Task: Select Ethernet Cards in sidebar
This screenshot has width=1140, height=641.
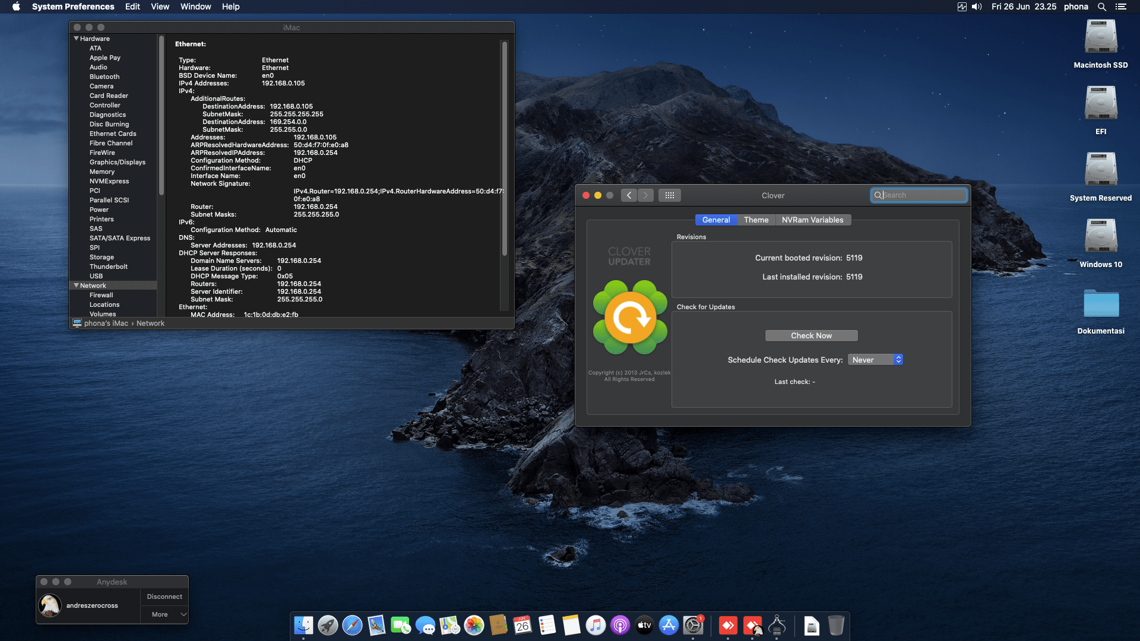Action: (x=113, y=134)
